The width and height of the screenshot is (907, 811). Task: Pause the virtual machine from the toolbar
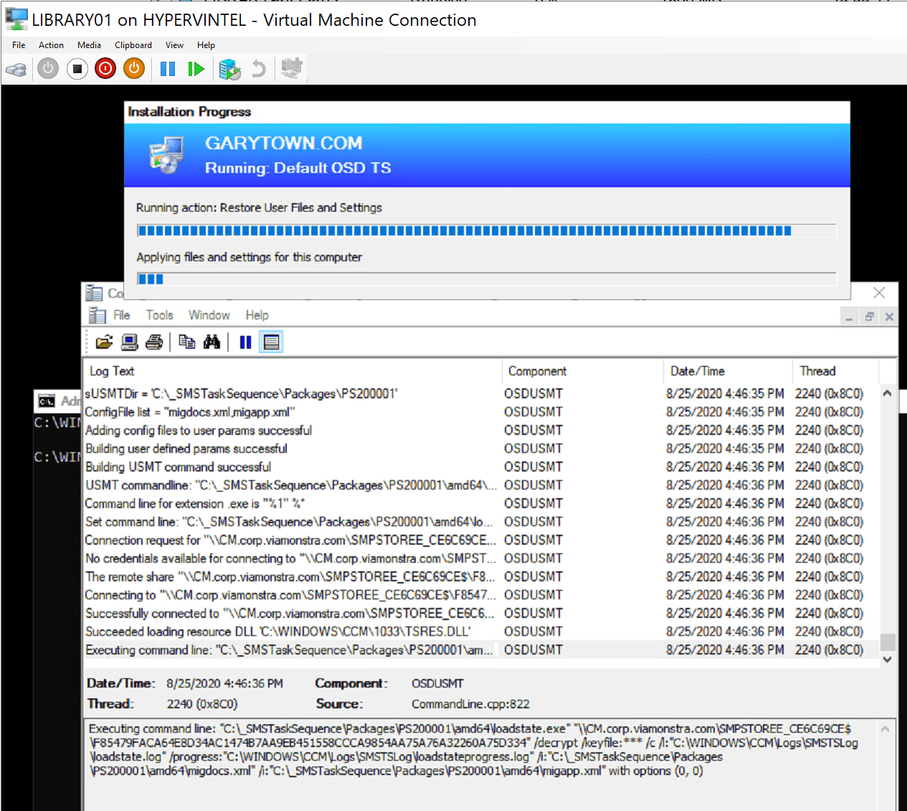pyautogui.click(x=168, y=69)
